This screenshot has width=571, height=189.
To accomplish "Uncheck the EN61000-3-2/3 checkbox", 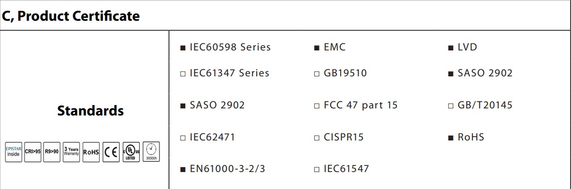I will point(183,169).
